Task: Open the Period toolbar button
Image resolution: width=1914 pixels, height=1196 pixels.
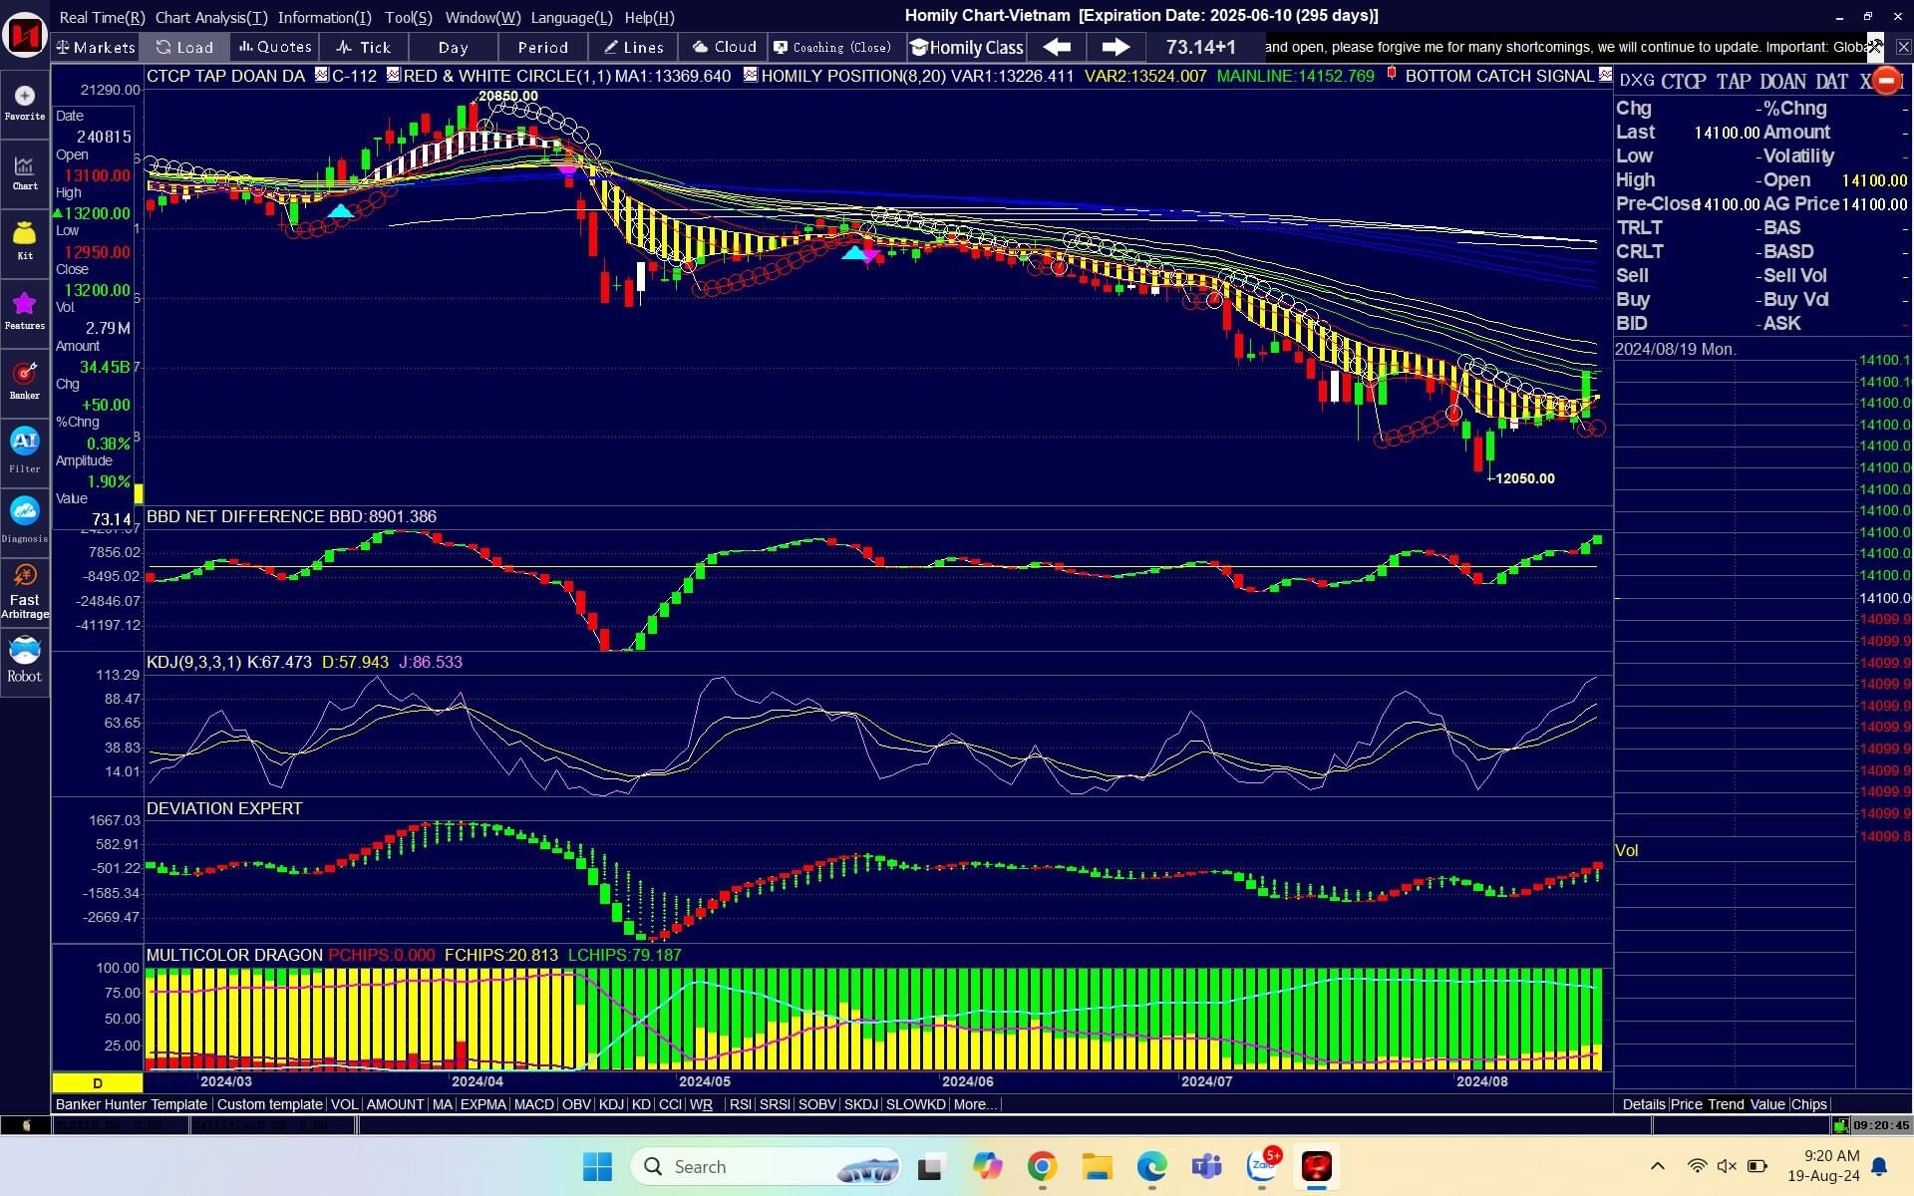Action: [543, 47]
